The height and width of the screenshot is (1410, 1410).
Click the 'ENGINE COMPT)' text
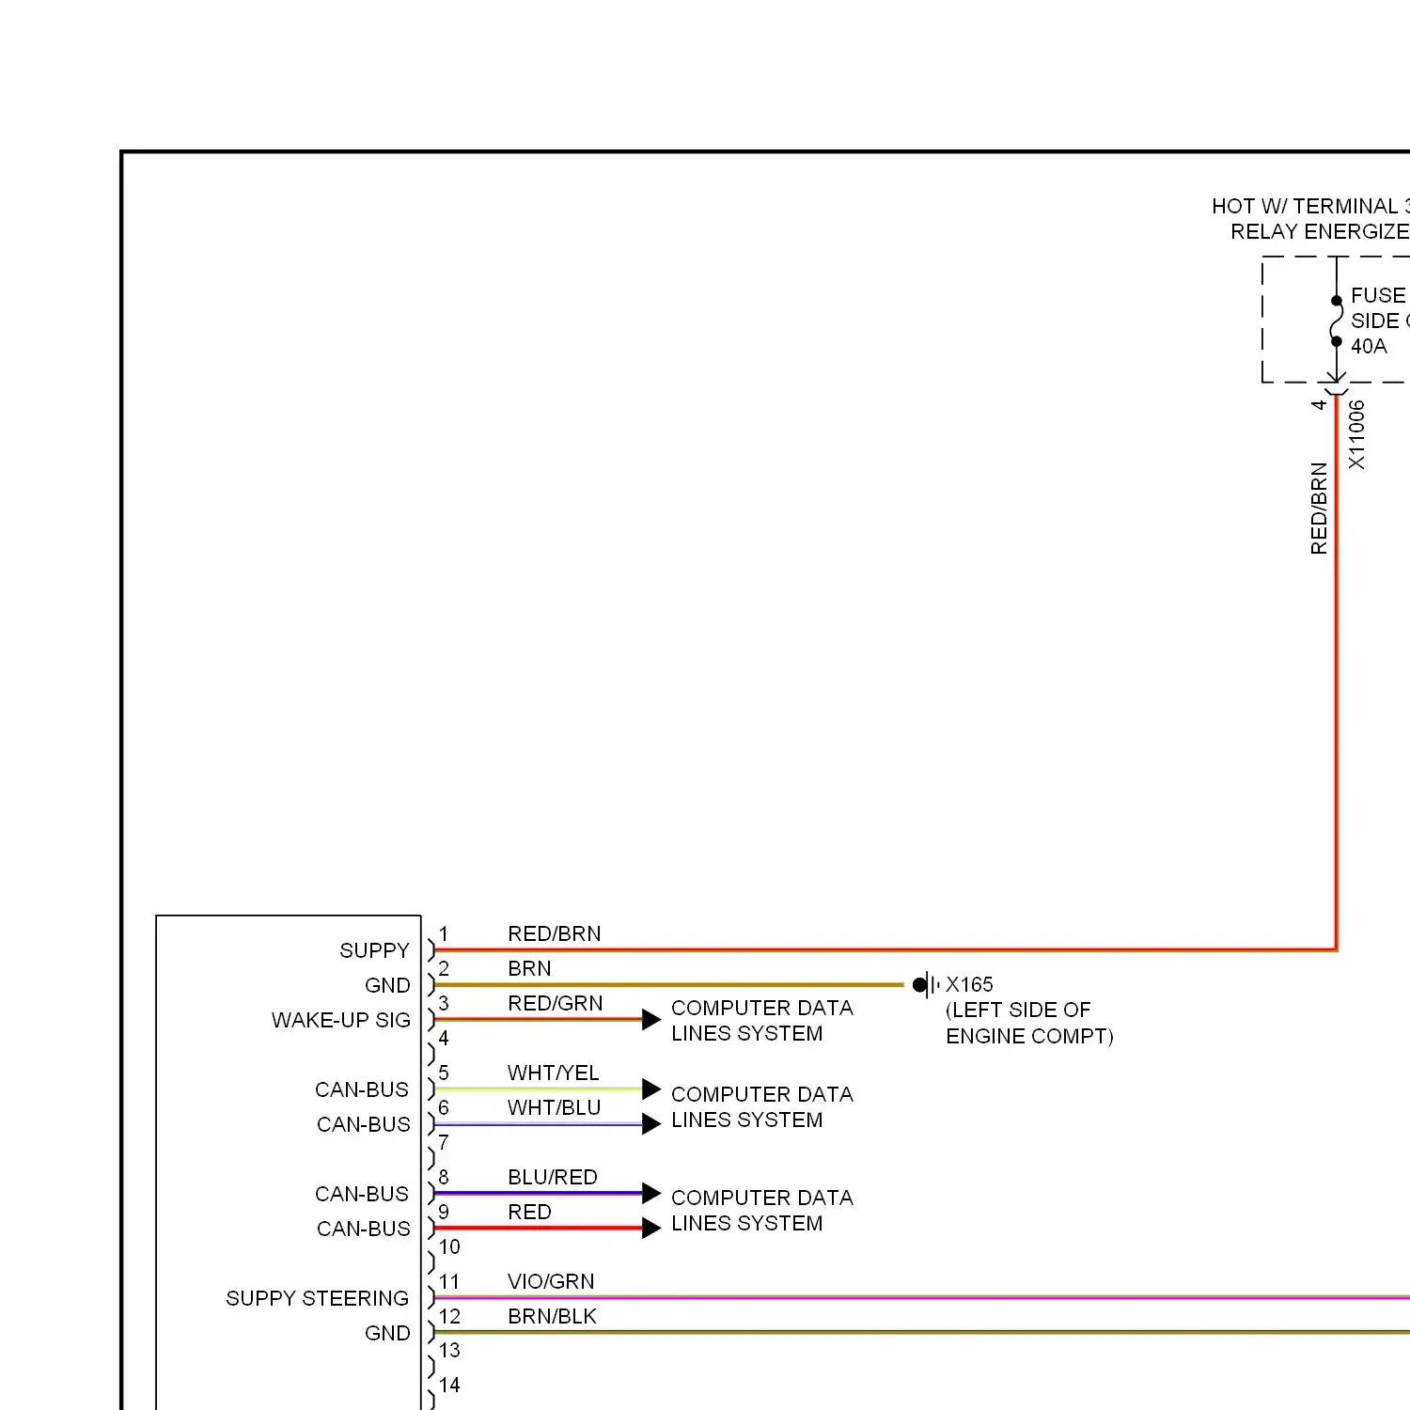[x=1029, y=1036]
